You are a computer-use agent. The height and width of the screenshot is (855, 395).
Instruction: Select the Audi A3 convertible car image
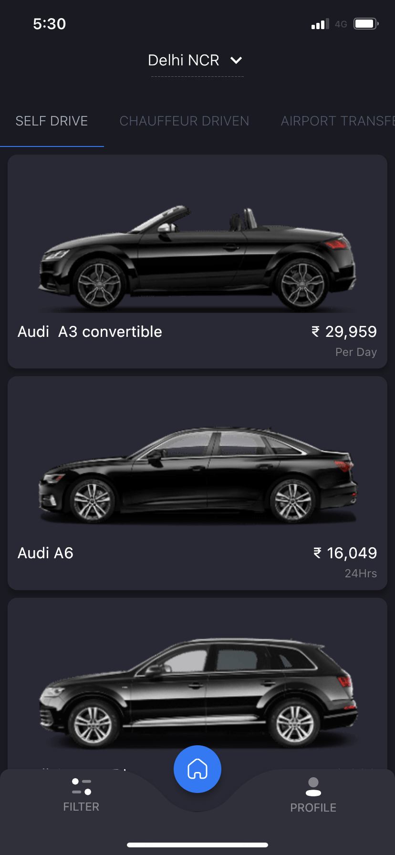197,258
